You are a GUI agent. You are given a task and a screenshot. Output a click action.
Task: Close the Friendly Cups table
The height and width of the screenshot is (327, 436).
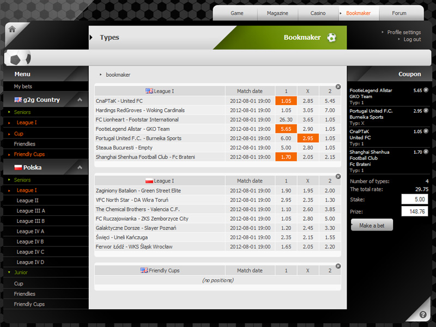(338, 266)
